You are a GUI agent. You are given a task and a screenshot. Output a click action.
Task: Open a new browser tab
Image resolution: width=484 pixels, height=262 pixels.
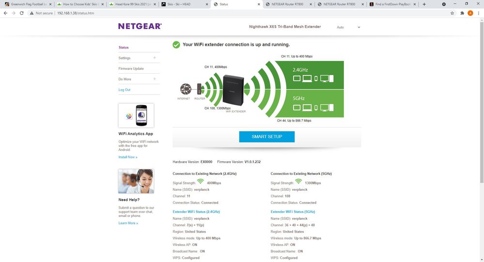click(x=424, y=4)
